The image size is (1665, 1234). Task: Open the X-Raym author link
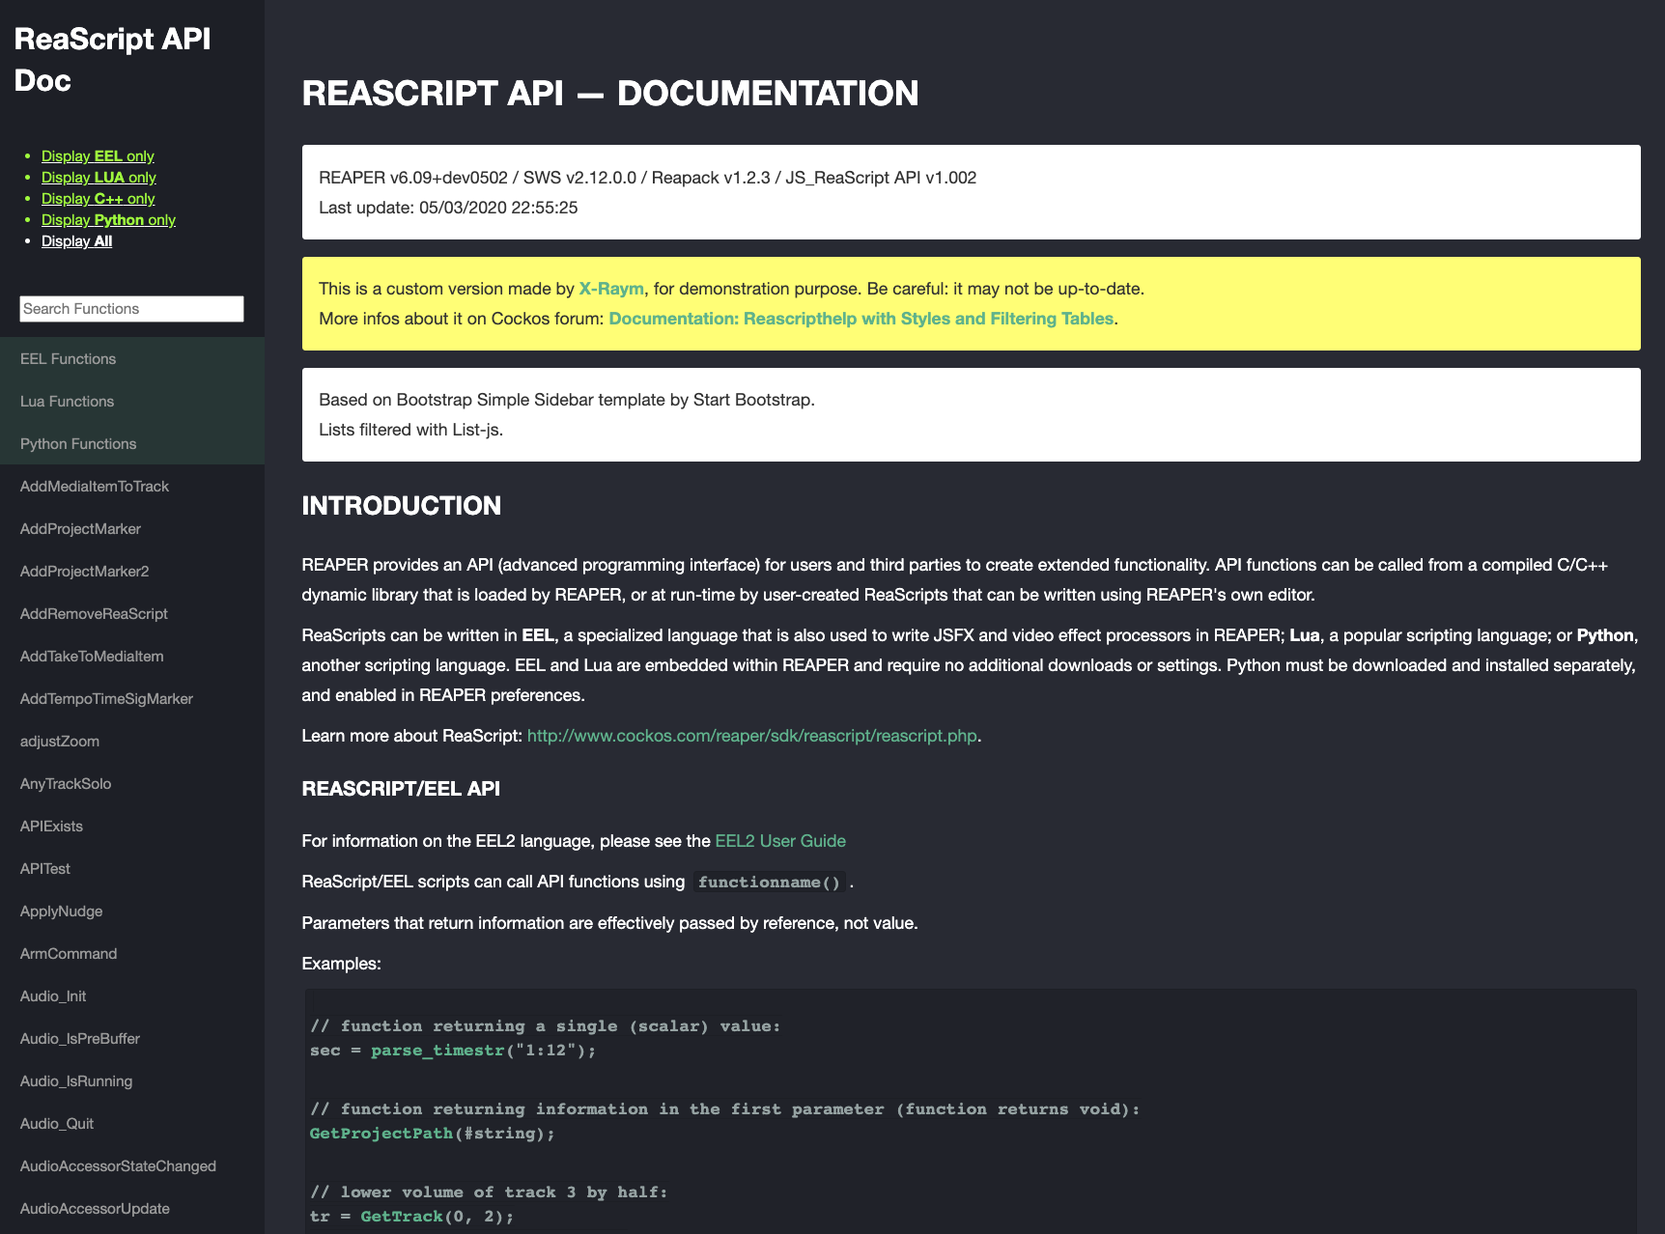point(610,289)
